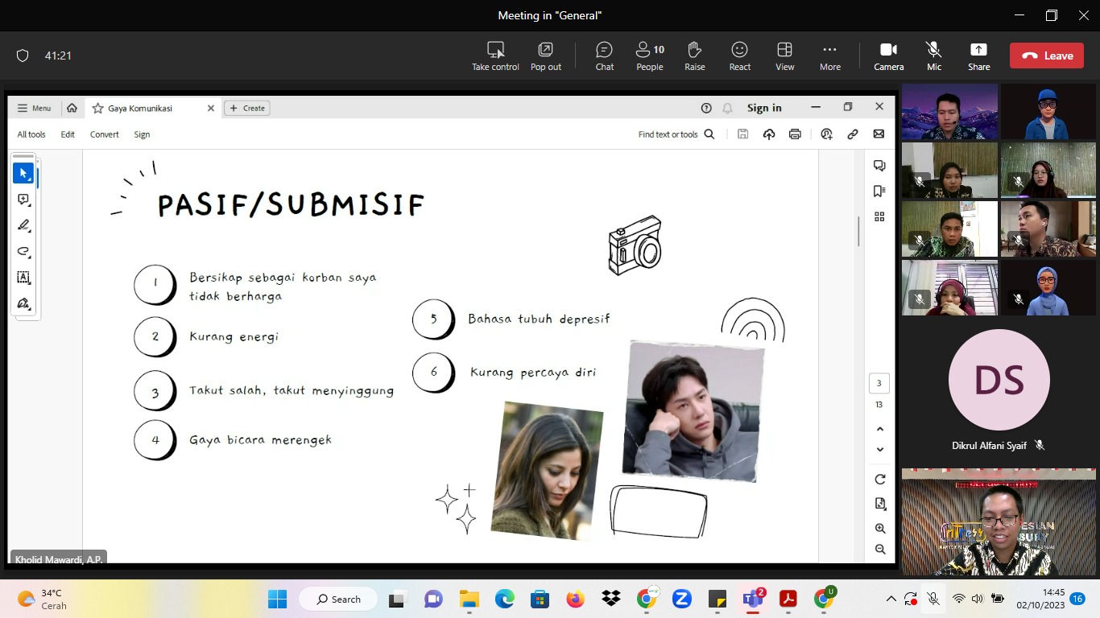
Task: Unmute the Mic in meeting toolbar
Action: pos(933,56)
